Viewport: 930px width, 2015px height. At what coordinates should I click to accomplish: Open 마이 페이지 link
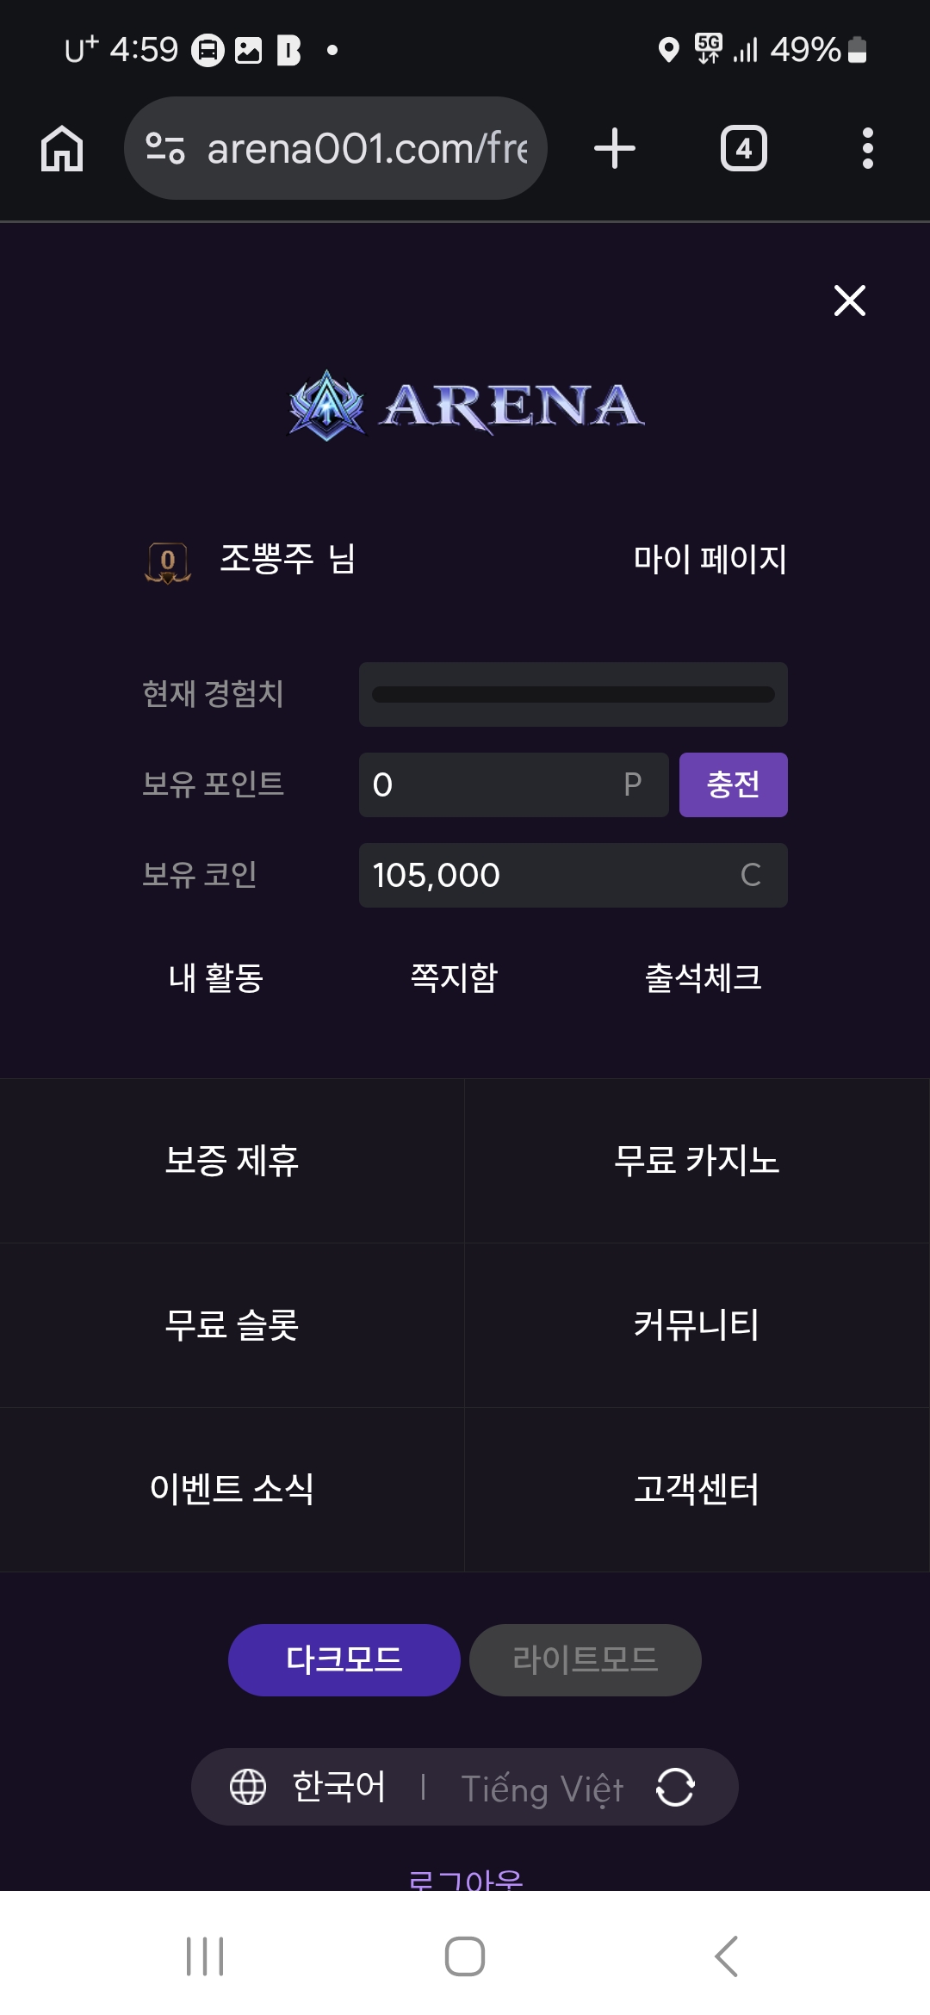coord(710,560)
